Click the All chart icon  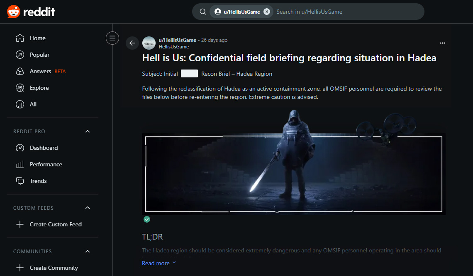pyautogui.click(x=20, y=104)
